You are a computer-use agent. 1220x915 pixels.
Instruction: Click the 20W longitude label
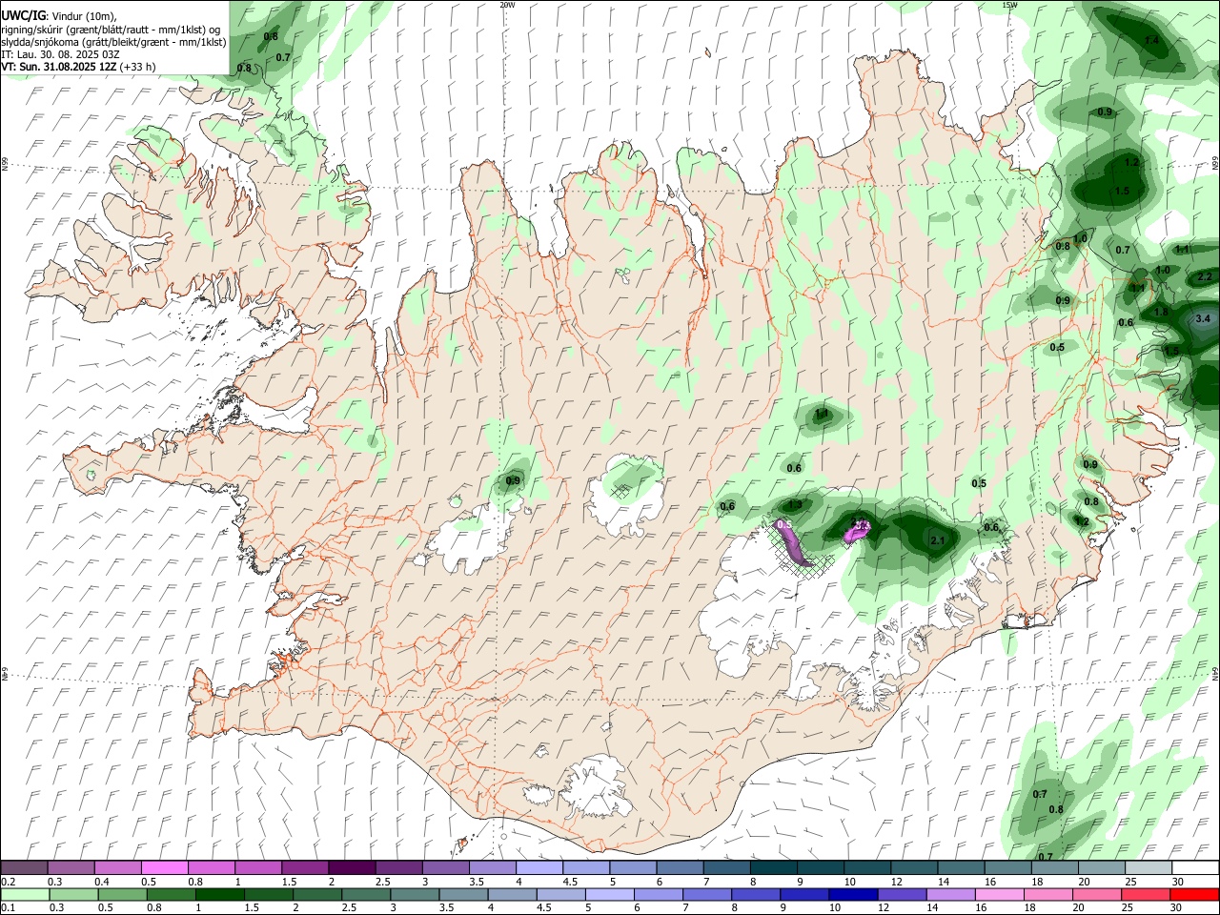507,5
